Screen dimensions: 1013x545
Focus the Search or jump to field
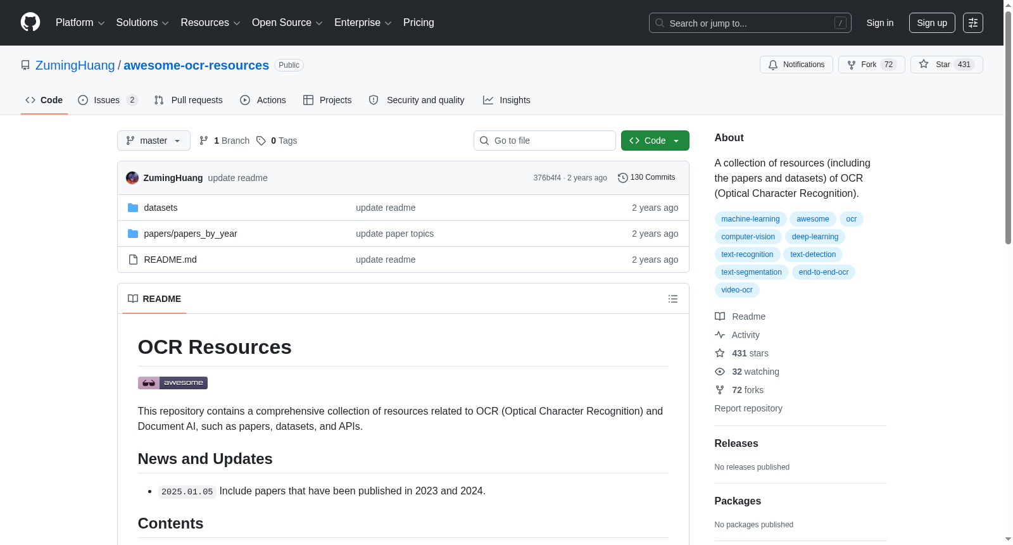click(x=750, y=23)
